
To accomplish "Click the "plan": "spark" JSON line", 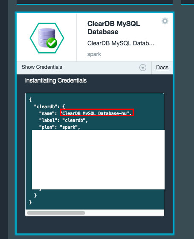I will [60, 127].
